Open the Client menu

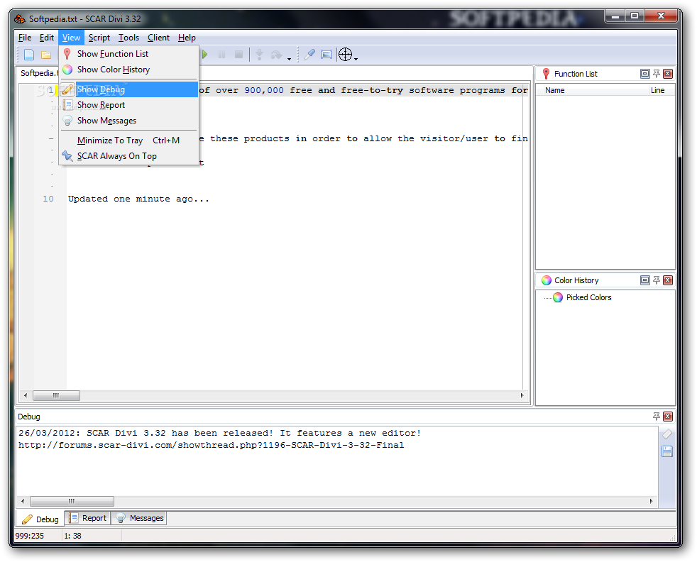click(158, 38)
